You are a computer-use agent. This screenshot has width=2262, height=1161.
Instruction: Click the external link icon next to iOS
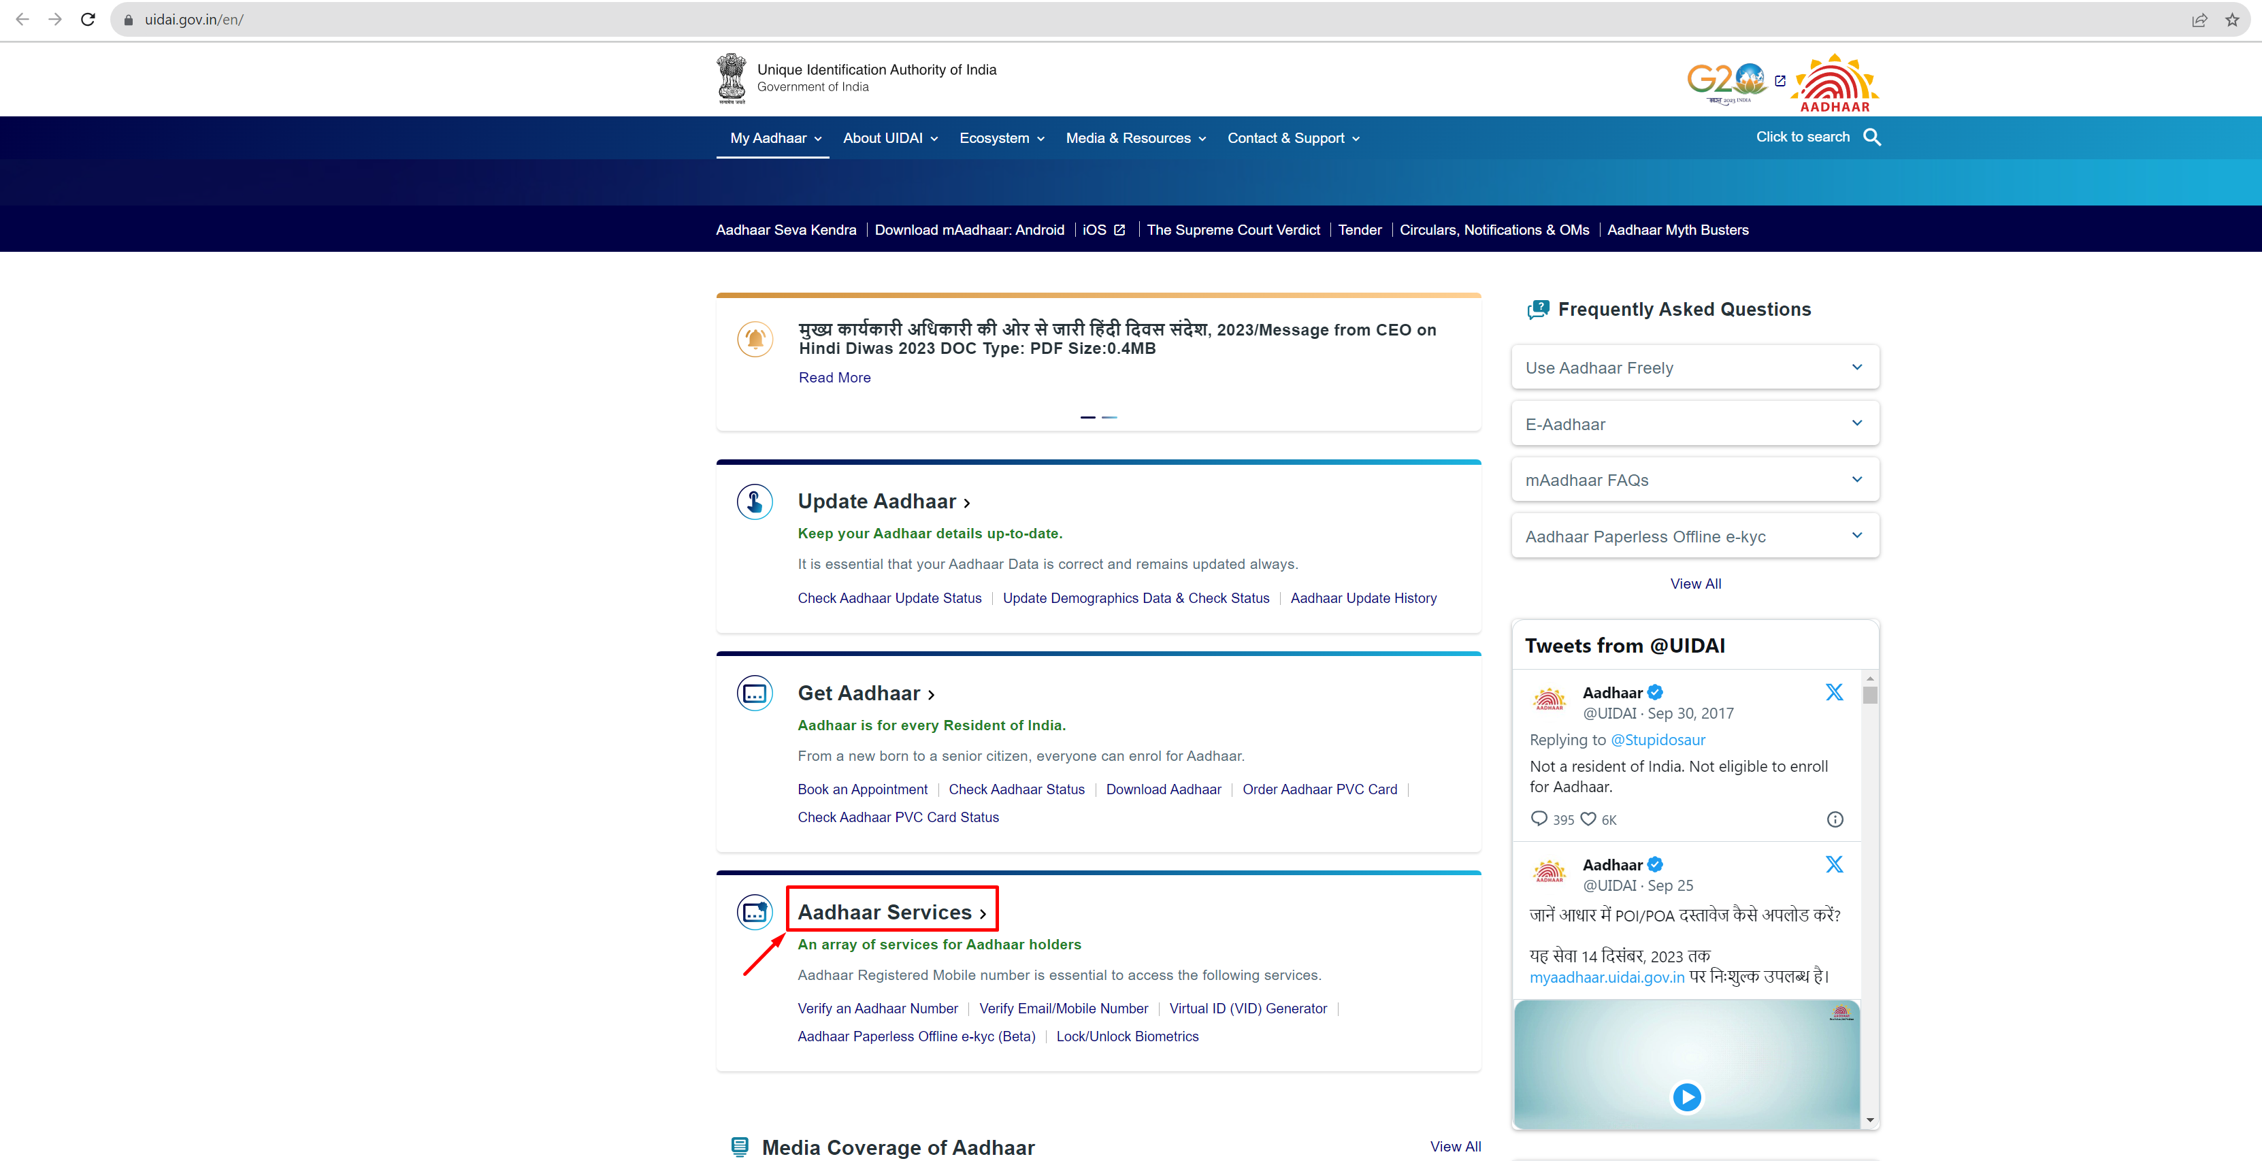tap(1119, 230)
